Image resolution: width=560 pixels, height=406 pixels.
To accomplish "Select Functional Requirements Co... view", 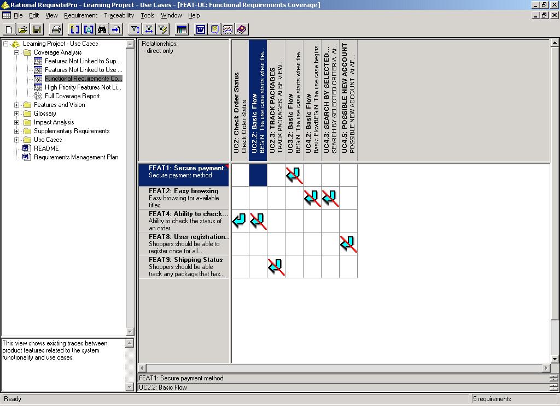I will pyautogui.click(x=83, y=79).
